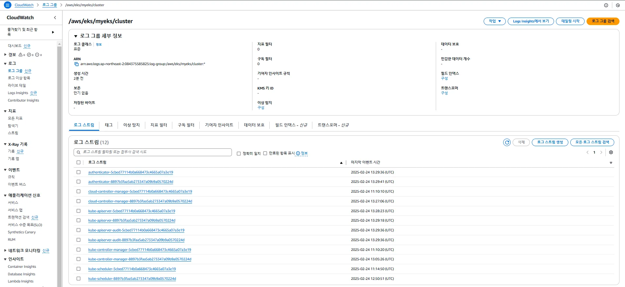Image resolution: width=625 pixels, height=287 pixels.
Task: Check cloud-controller-manager-5cbed771 row checkbox
Action: (x=78, y=191)
